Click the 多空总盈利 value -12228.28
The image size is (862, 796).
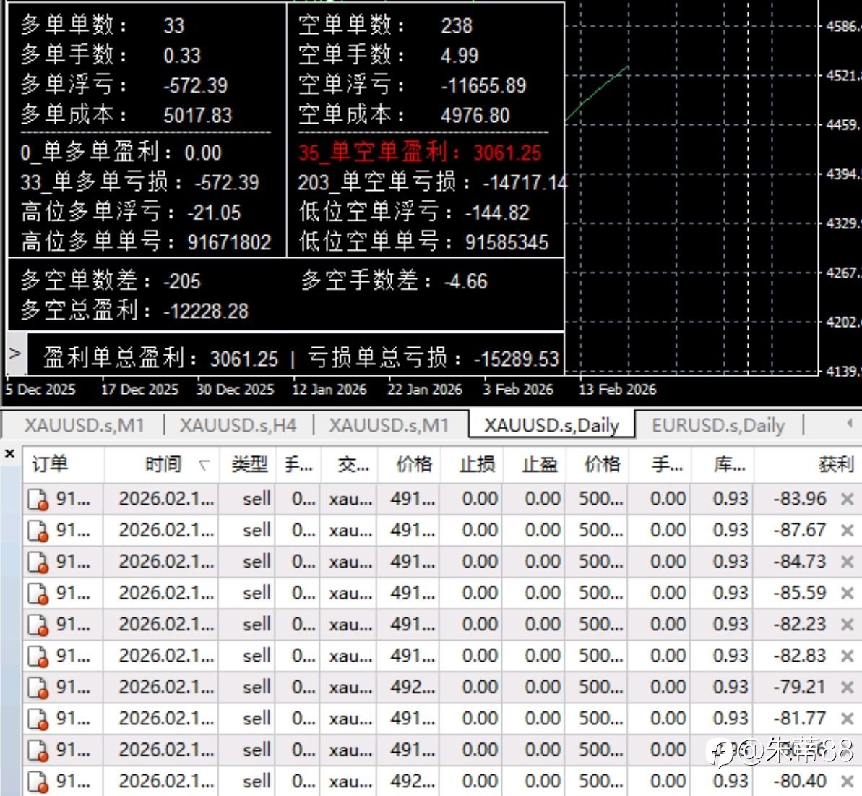coord(206,312)
